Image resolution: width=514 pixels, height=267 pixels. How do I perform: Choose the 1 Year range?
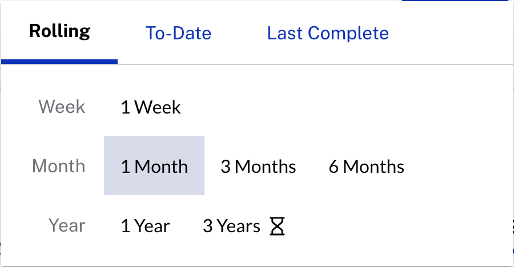coord(145,226)
